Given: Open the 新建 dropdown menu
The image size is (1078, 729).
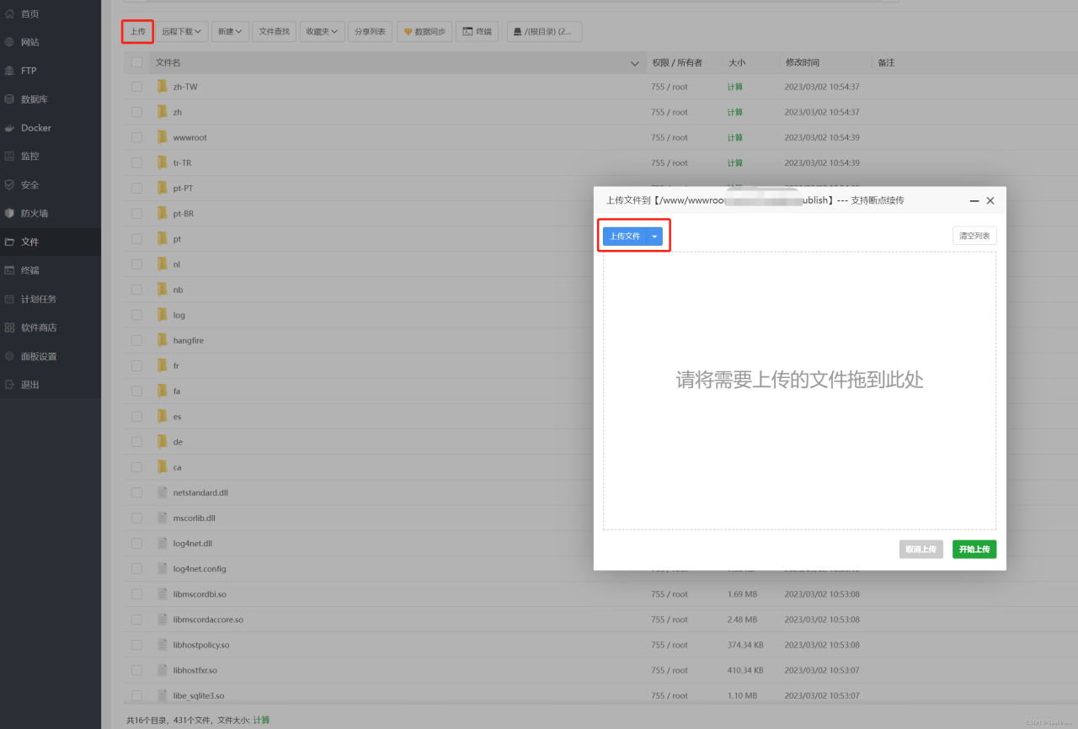Looking at the screenshot, I should (230, 32).
